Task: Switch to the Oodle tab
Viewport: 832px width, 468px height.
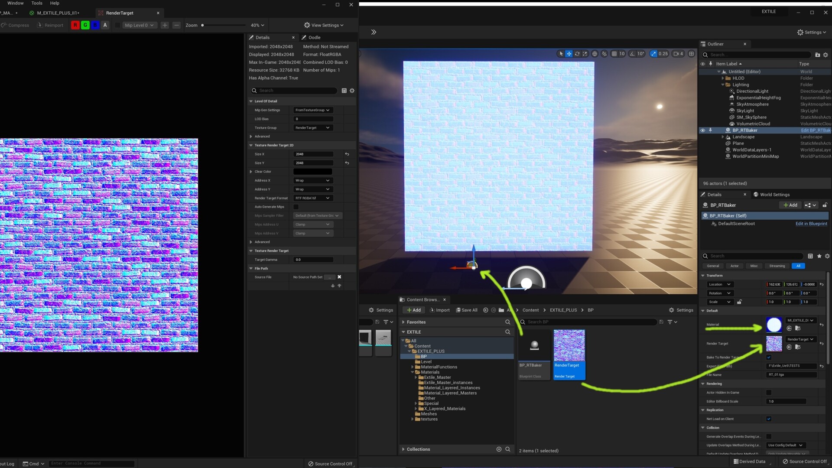Action: pos(311,37)
